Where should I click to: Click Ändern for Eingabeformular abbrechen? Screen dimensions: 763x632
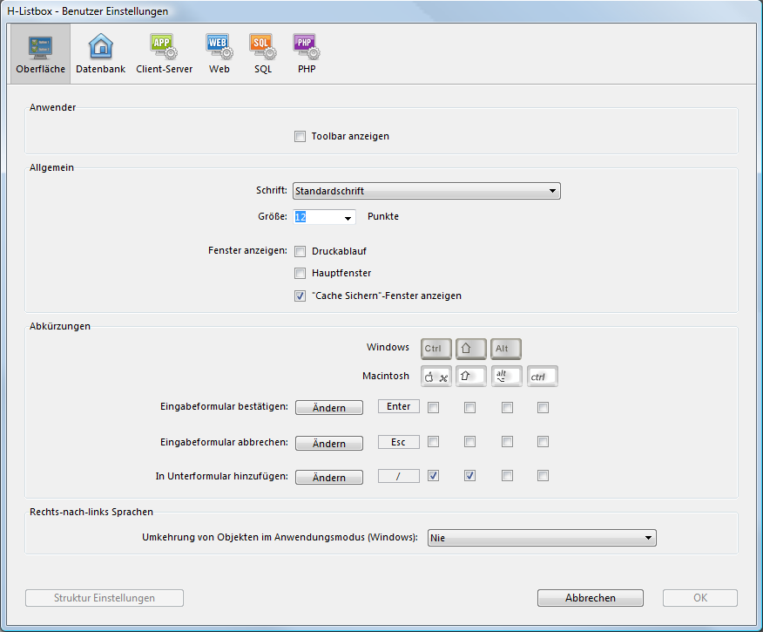329,444
